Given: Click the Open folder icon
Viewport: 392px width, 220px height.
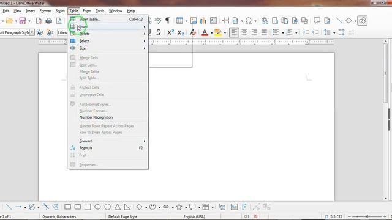Looking at the screenshot, I should coord(9,21).
